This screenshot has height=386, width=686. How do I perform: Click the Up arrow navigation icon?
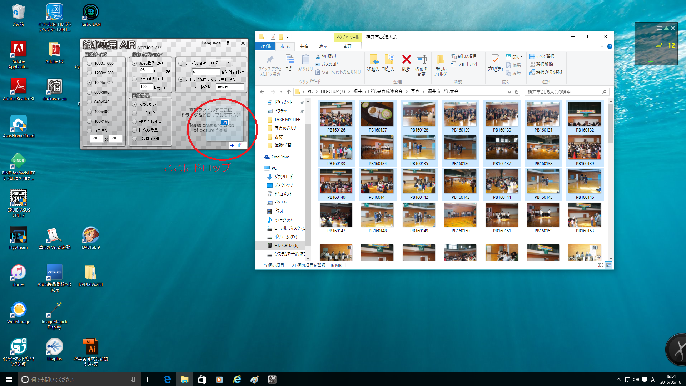click(x=288, y=92)
